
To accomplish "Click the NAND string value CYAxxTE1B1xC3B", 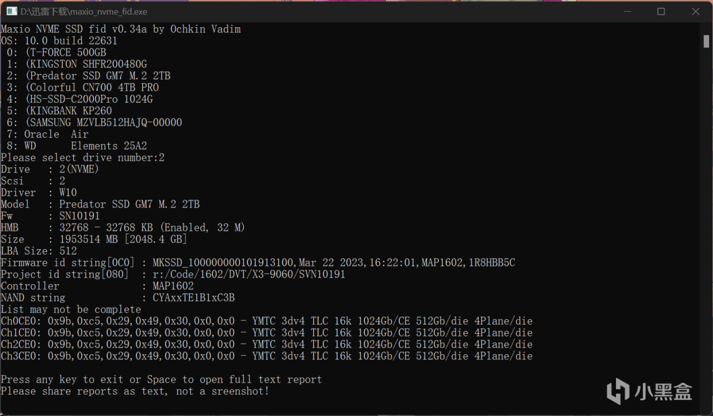I will 193,298.
